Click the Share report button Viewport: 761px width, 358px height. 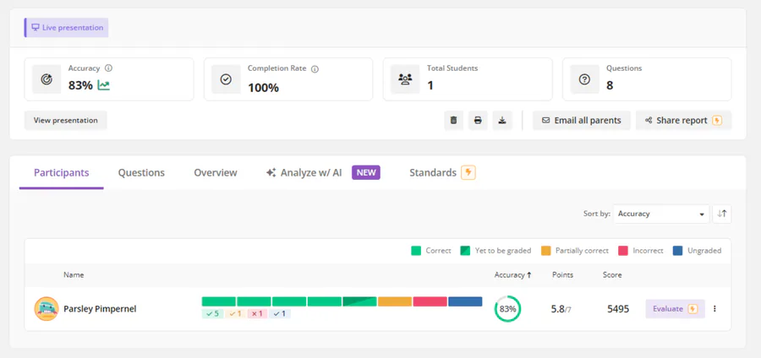pos(683,121)
